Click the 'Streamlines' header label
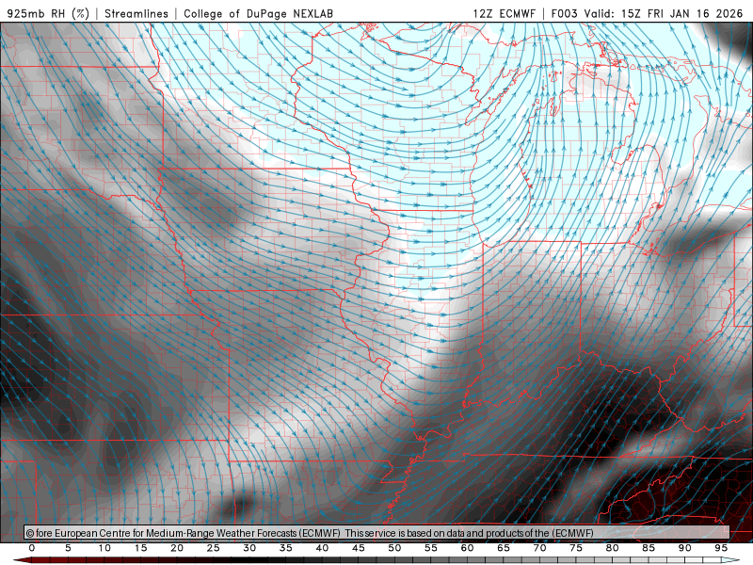The height and width of the screenshot is (565, 753). 136,13
